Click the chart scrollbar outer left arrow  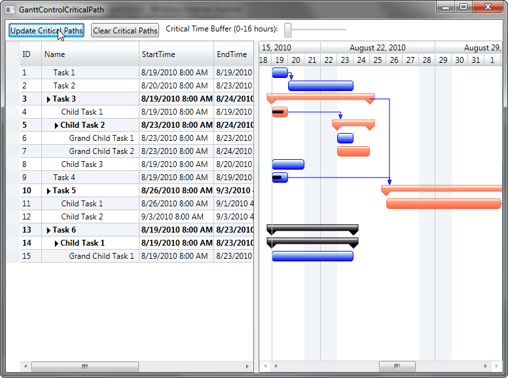(x=265, y=366)
